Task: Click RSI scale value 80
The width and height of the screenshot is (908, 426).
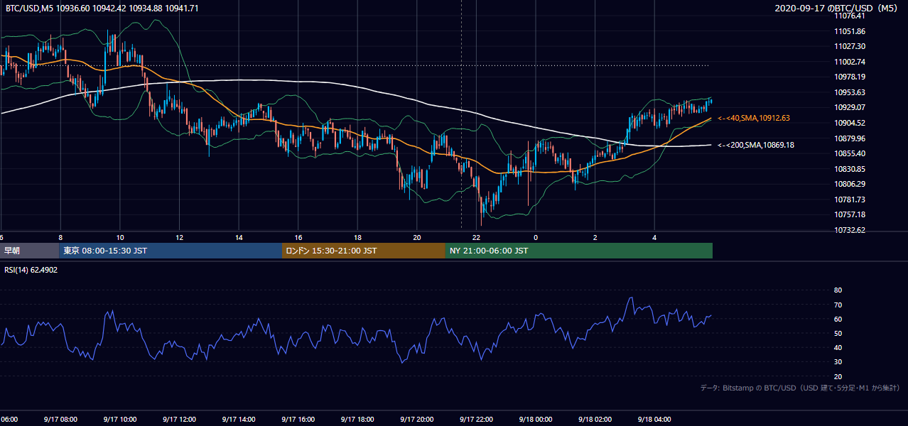Action: (x=838, y=290)
